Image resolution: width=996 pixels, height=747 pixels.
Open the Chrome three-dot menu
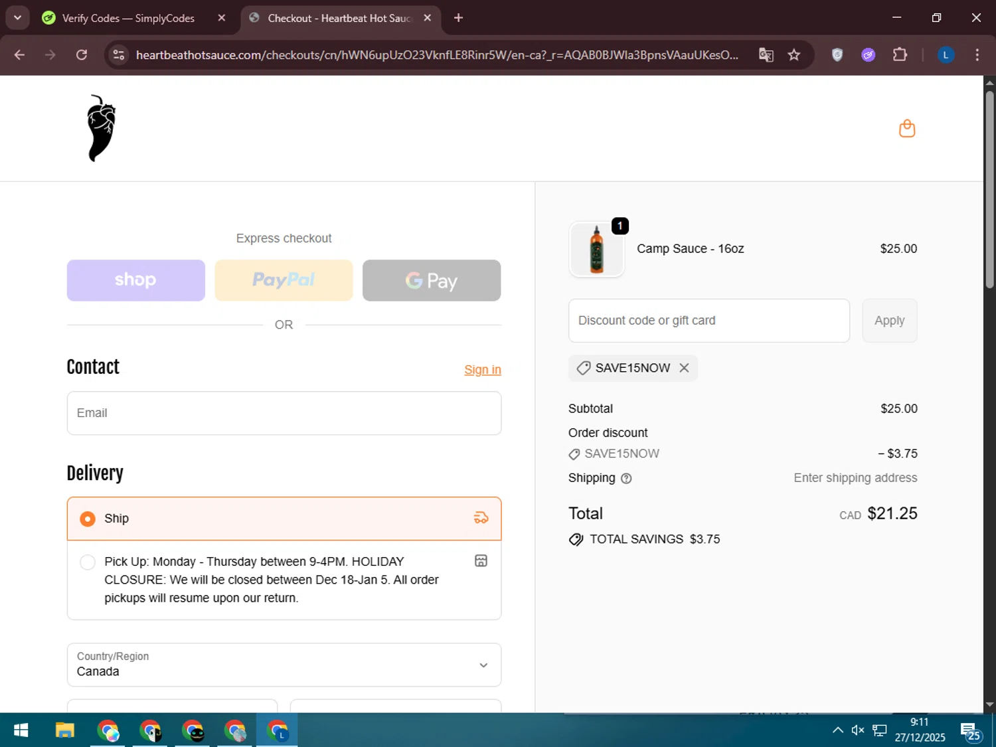pos(977,55)
